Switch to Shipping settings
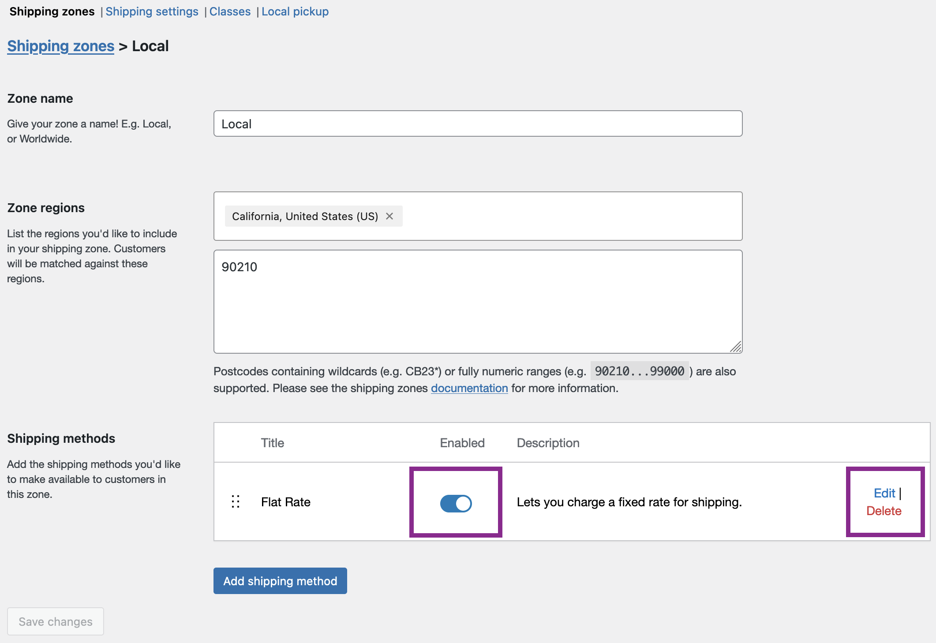The image size is (936, 643). click(x=152, y=11)
